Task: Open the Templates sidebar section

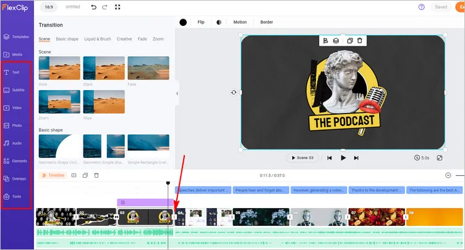Action: 16,37
